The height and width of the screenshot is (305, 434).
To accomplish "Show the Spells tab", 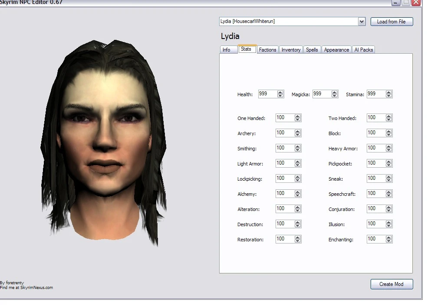I will point(312,50).
